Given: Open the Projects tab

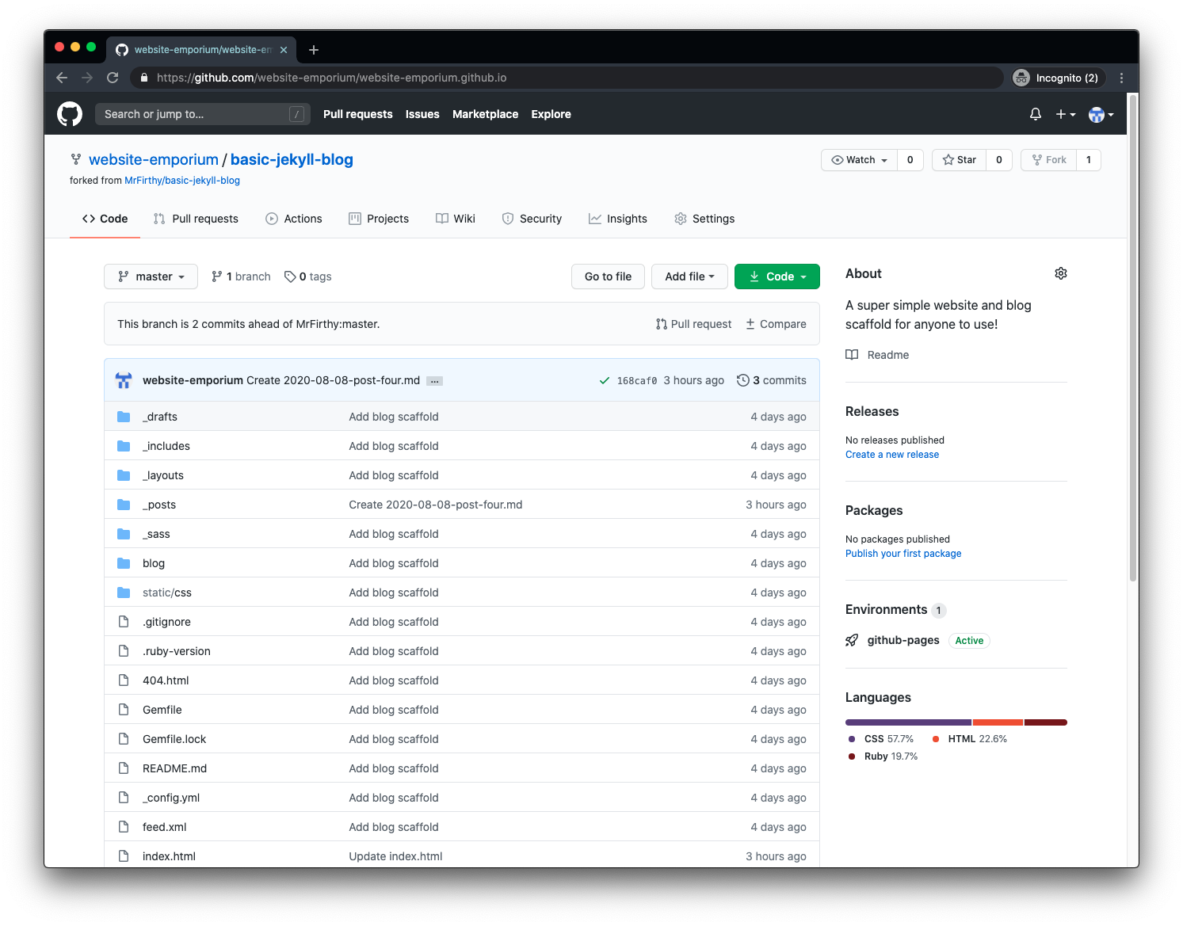Looking at the screenshot, I should (379, 219).
